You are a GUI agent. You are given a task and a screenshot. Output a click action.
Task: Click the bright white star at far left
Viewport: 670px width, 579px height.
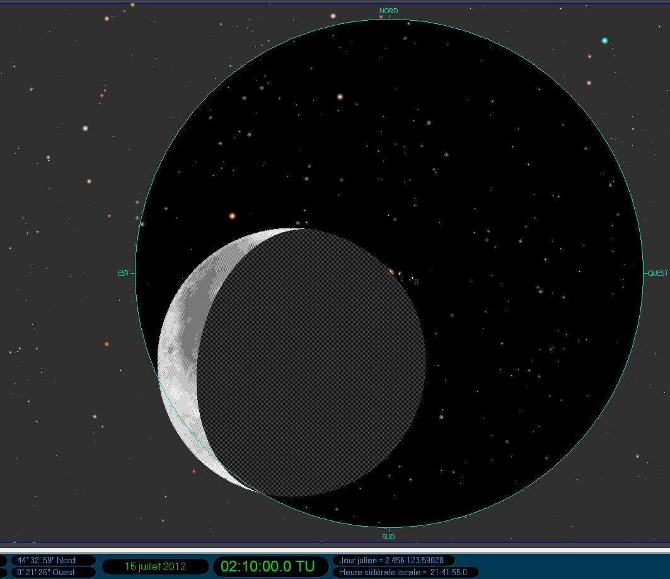point(86,128)
